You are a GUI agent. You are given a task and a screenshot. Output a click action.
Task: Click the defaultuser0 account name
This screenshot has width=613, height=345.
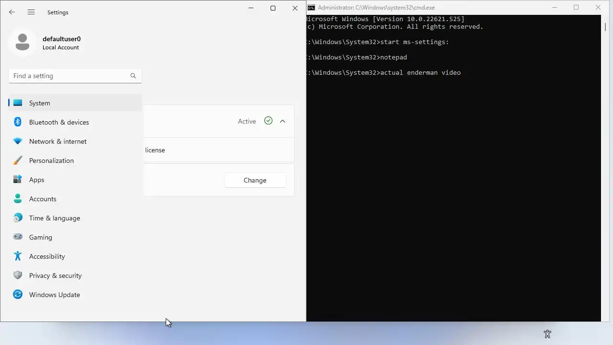click(61, 39)
